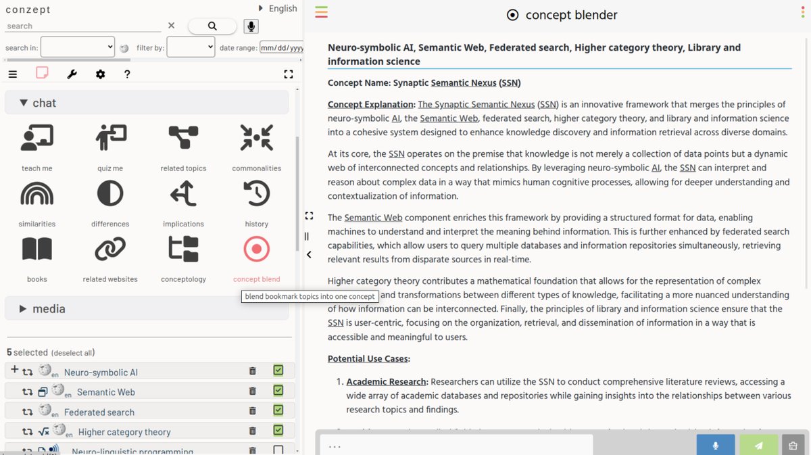This screenshot has width=811, height=455.
Task: Delete the Higher category theory bookmark
Action: (x=253, y=431)
